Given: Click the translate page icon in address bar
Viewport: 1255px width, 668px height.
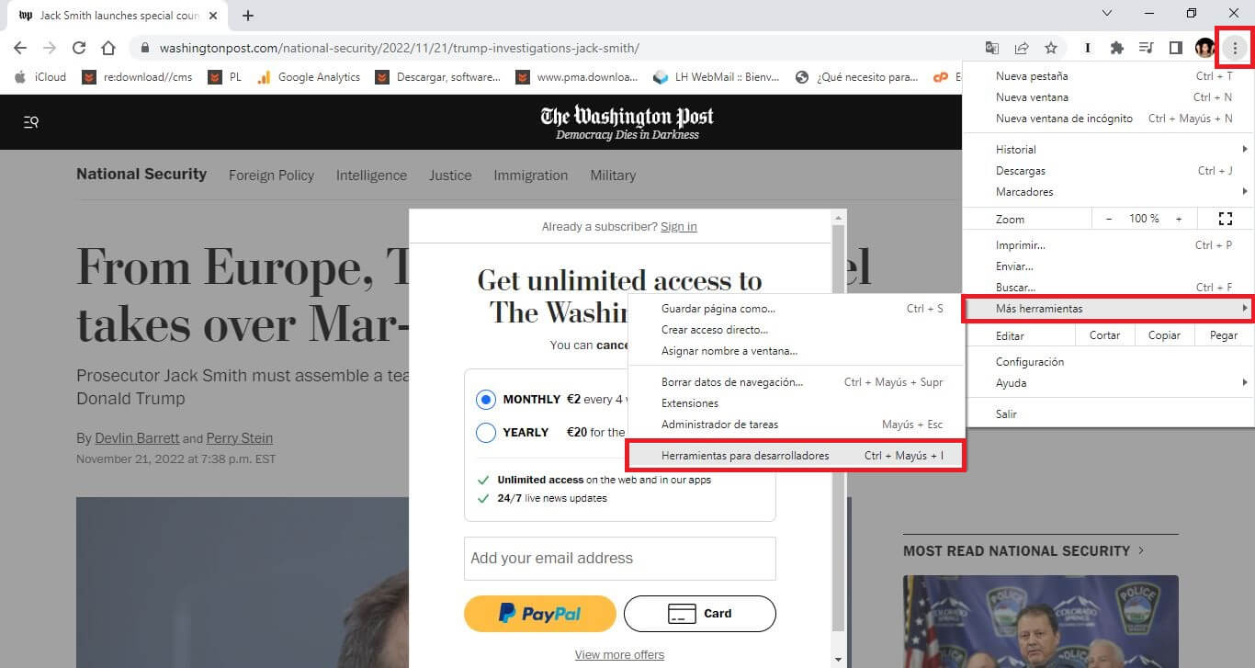Looking at the screenshot, I should click(x=992, y=48).
